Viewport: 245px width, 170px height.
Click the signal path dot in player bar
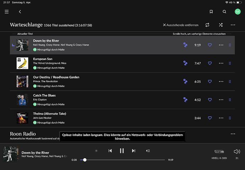(x=96, y=151)
